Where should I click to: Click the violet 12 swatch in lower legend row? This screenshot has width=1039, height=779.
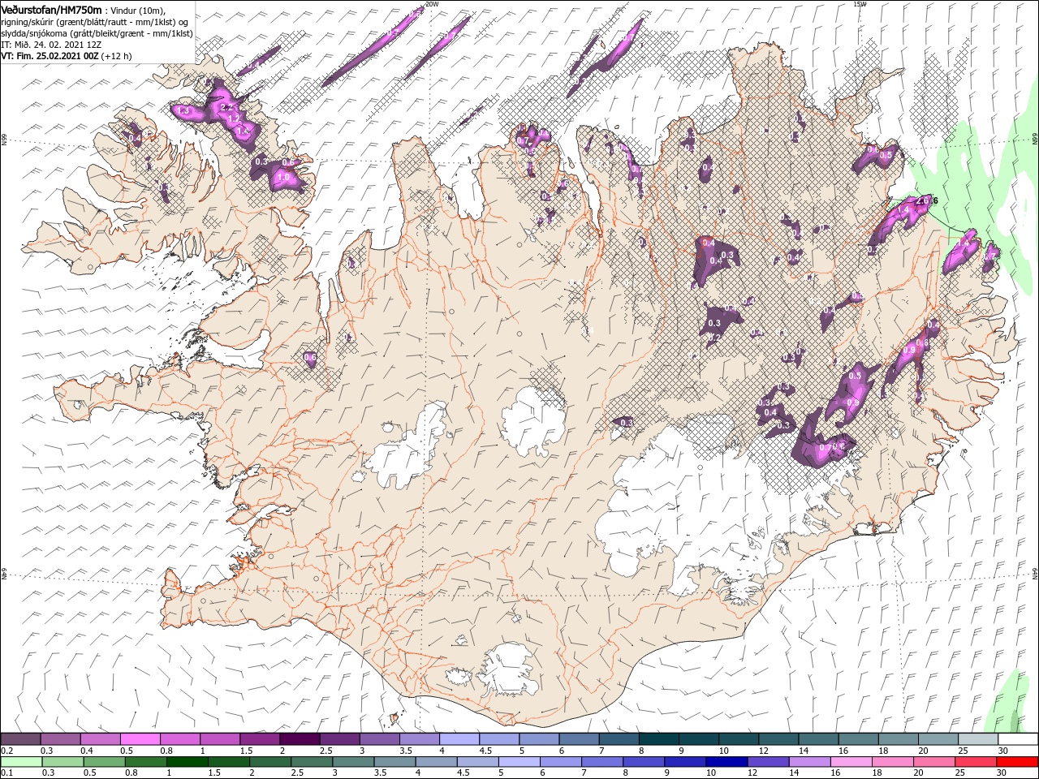coord(769,762)
